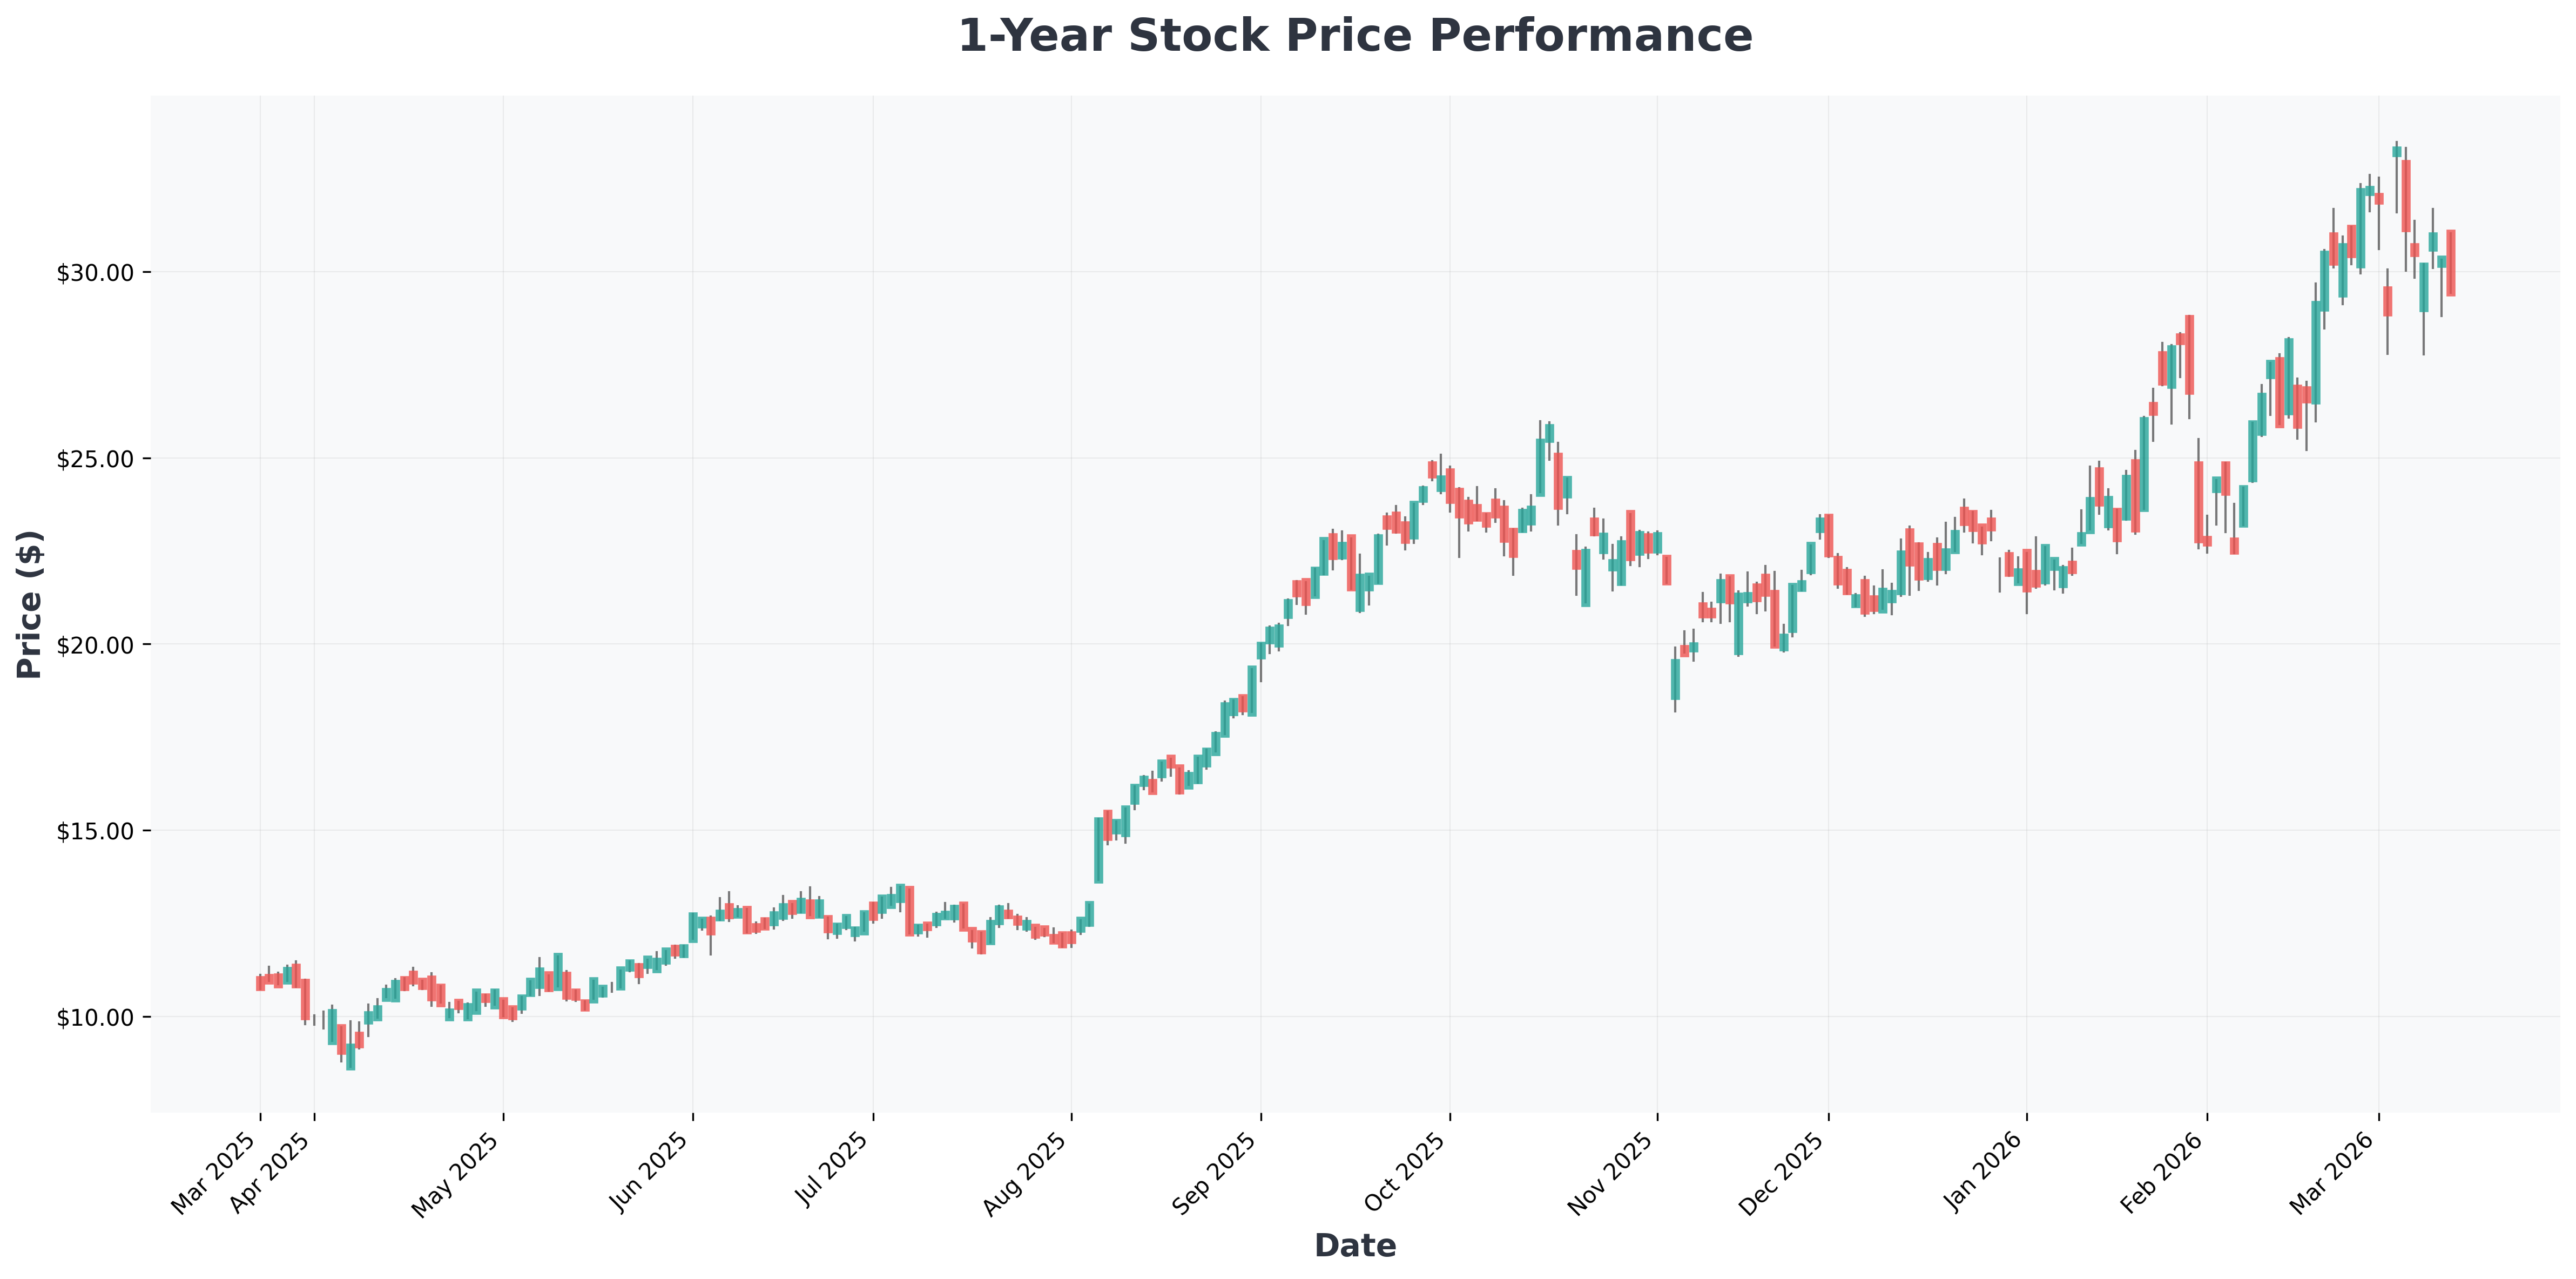The height and width of the screenshot is (1279, 2576).
Task: Click the chart title '1-Year Stock Price Performance'
Action: [1355, 37]
